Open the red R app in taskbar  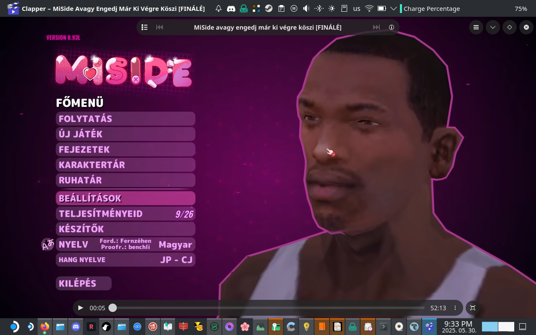coord(91,327)
